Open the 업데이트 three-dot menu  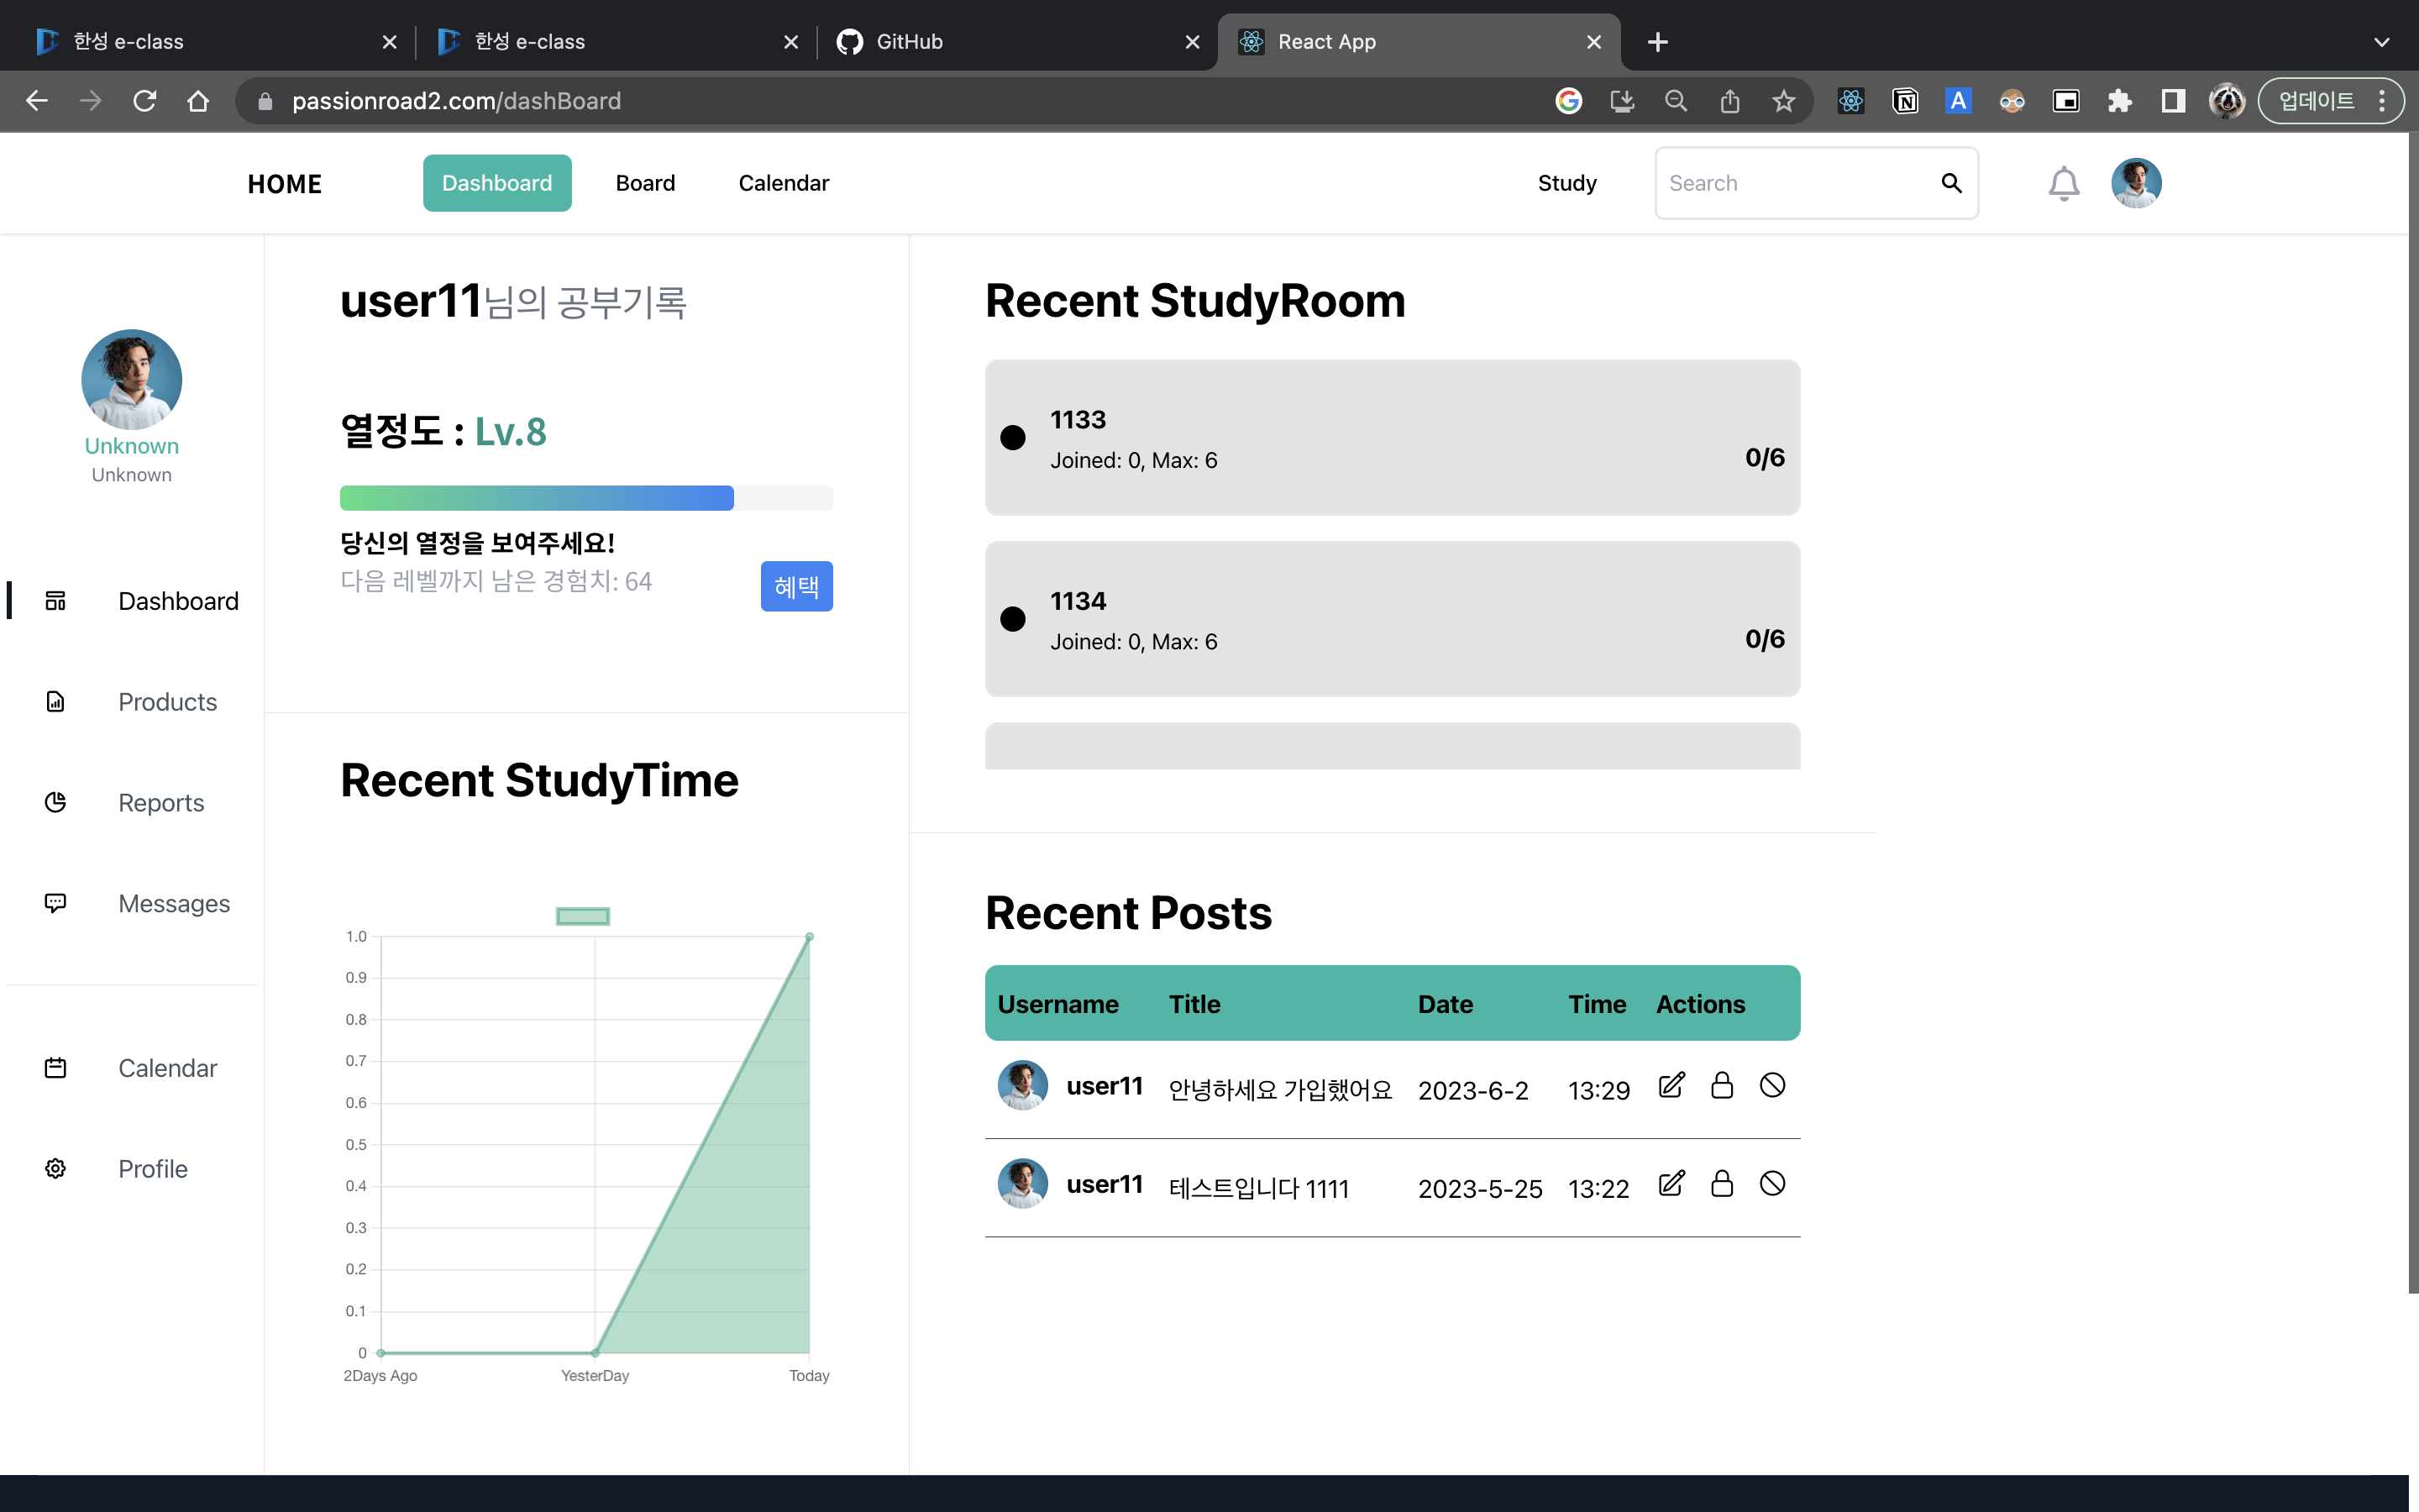coord(2383,100)
